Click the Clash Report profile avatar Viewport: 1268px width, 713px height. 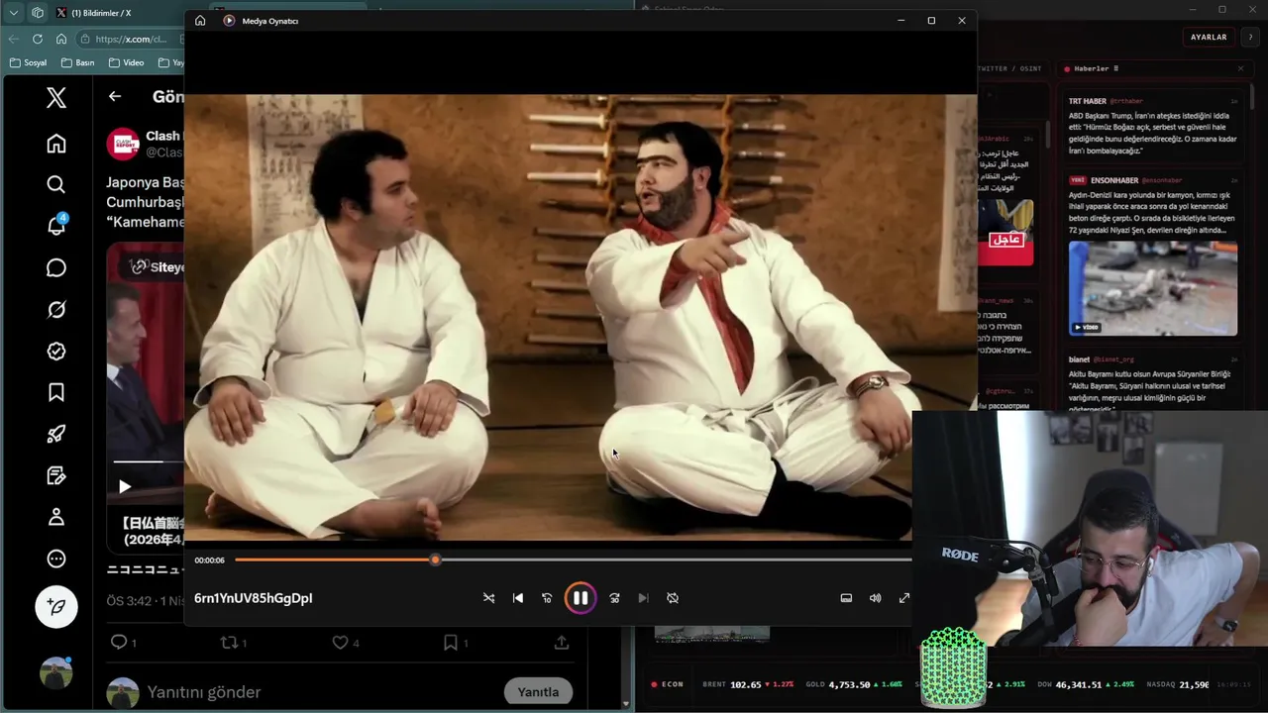pyautogui.click(x=123, y=144)
